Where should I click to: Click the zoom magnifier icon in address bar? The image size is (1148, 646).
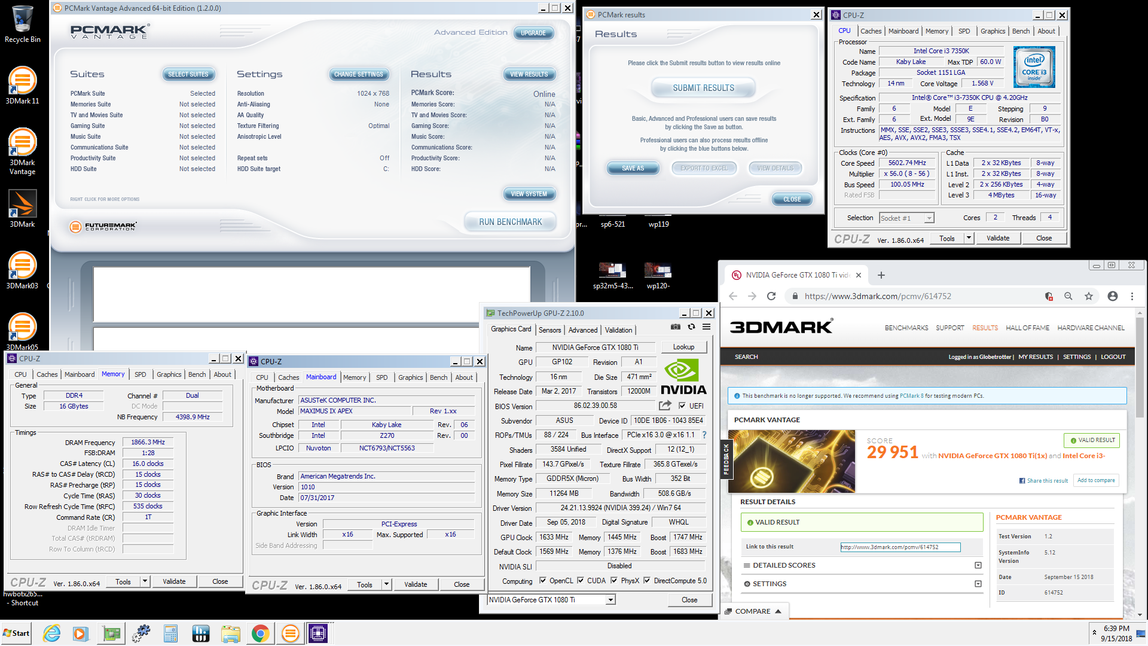pyautogui.click(x=1068, y=296)
